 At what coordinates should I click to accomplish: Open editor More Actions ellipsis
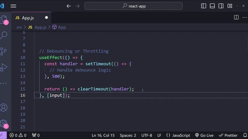pyautogui.click(x=245, y=17)
